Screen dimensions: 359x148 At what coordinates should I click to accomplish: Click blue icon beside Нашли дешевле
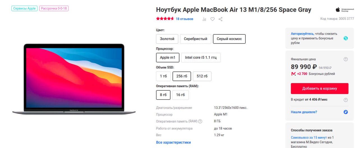tap(346, 112)
